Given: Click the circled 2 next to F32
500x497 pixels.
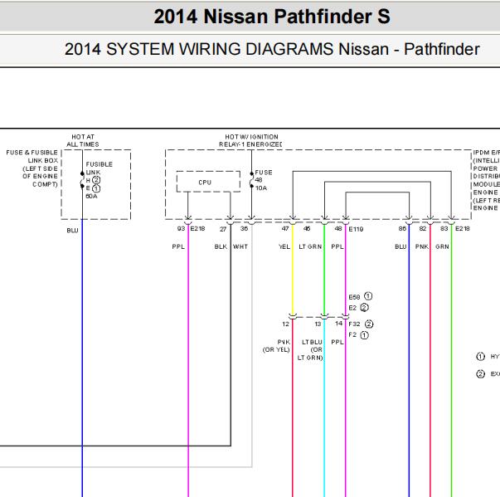Looking at the screenshot, I should point(369,324).
